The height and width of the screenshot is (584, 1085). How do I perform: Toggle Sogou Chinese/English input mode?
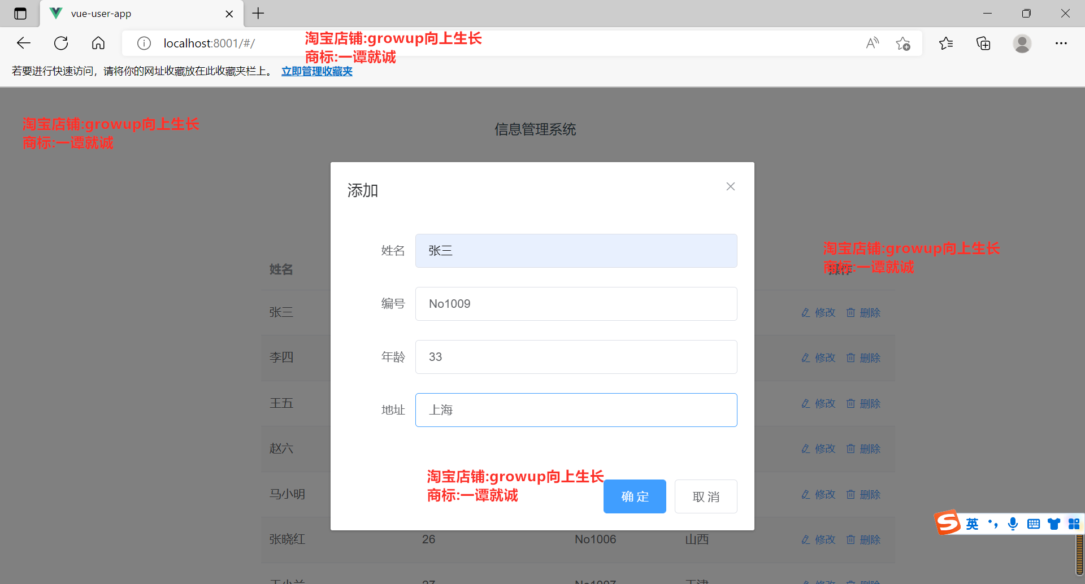[x=972, y=524]
